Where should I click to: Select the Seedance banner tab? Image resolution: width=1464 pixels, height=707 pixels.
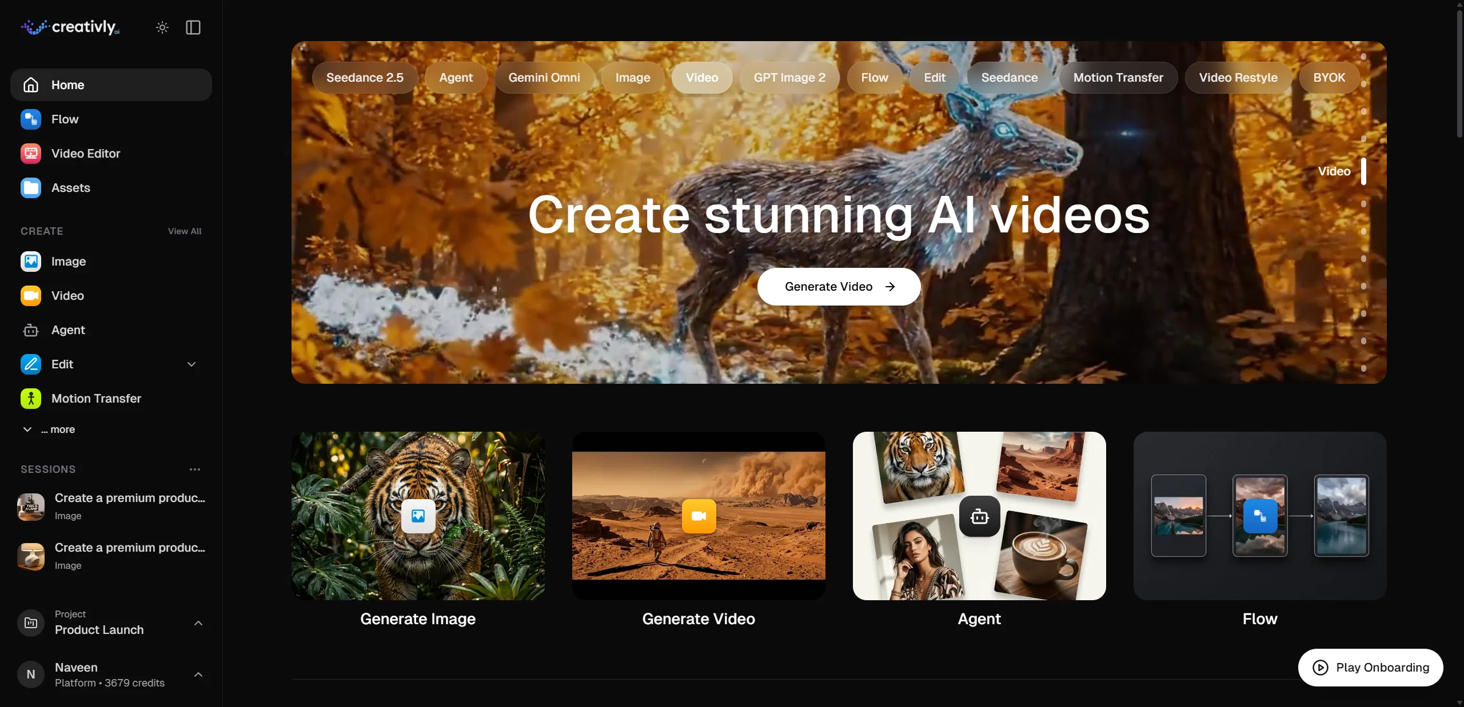tap(1010, 77)
